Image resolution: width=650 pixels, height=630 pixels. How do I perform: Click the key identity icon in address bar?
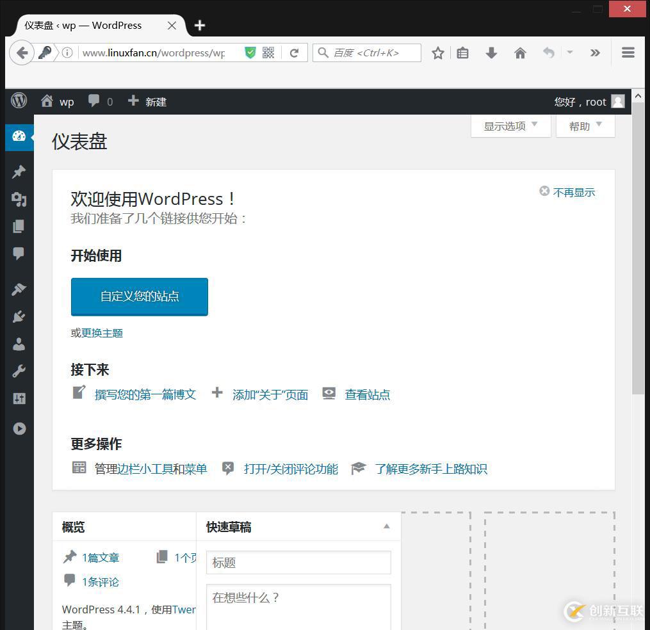coord(45,52)
